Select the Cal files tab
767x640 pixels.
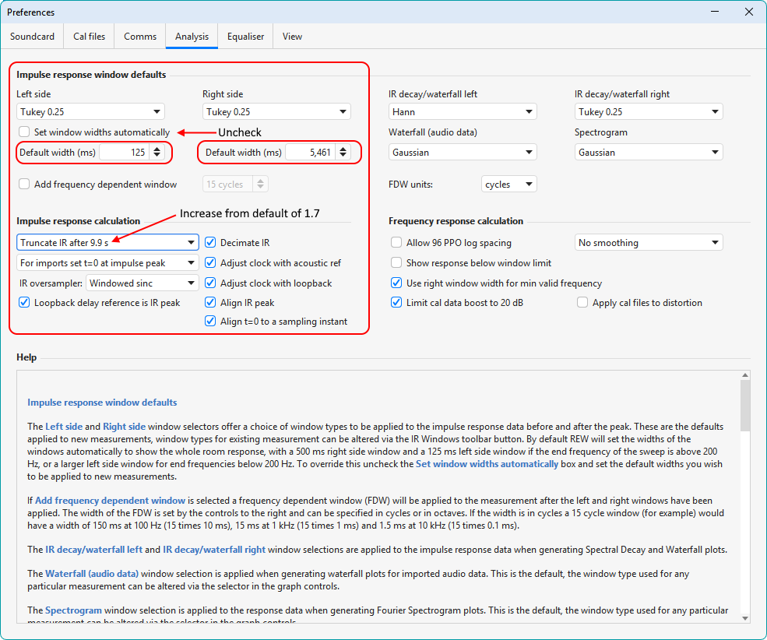point(88,36)
